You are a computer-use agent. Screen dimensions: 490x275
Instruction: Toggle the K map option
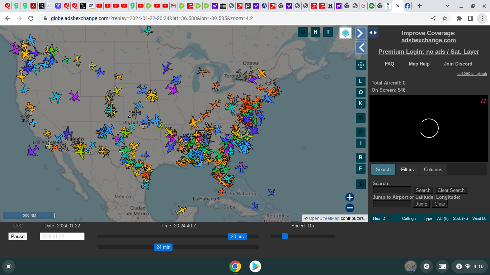click(361, 103)
